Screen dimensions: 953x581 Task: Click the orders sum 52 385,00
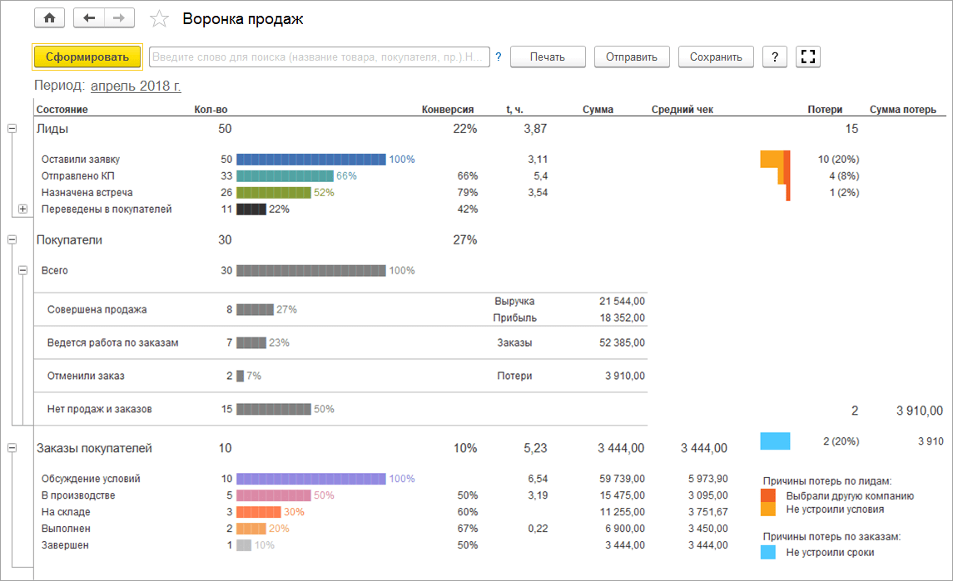click(x=622, y=342)
